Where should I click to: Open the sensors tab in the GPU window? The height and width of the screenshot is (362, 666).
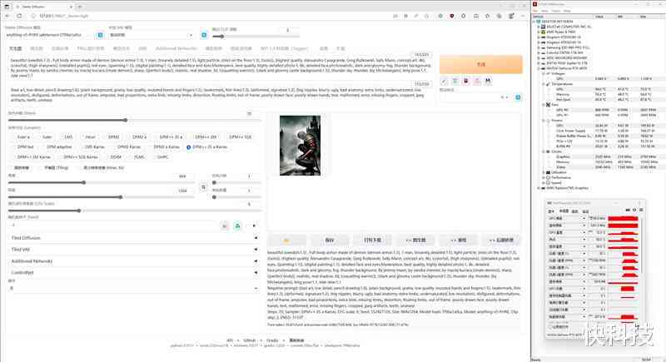(564, 211)
